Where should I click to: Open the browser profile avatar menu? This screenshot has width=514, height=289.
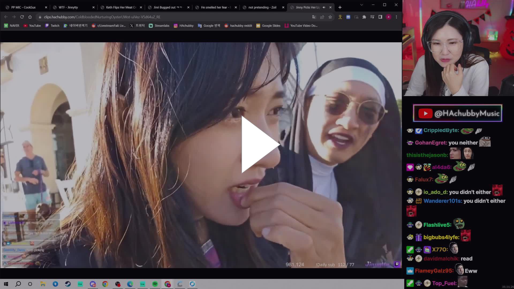(x=388, y=17)
